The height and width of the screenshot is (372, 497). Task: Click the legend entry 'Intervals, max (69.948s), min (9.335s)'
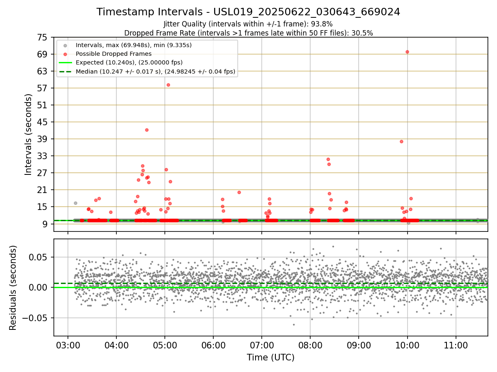(x=134, y=45)
